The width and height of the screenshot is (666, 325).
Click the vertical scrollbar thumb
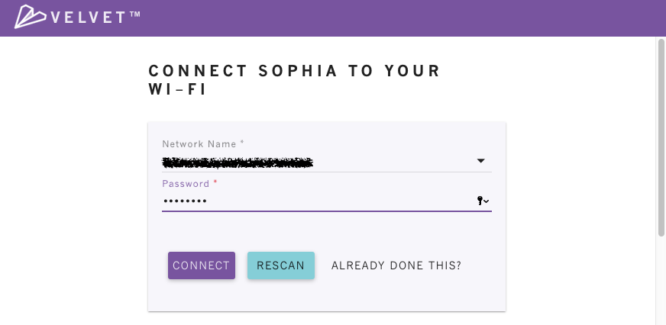pyautogui.click(x=661, y=137)
